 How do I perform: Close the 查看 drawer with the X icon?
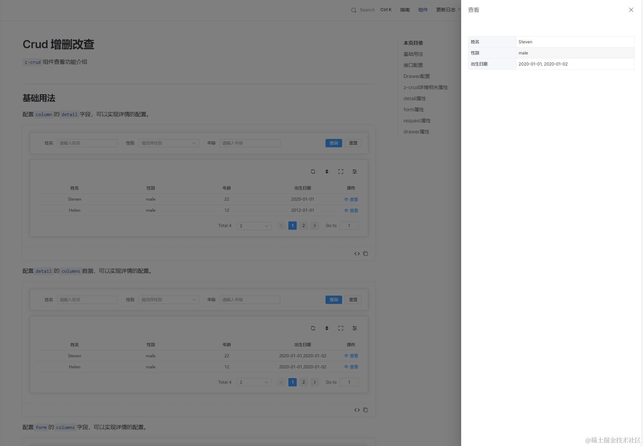point(631,10)
